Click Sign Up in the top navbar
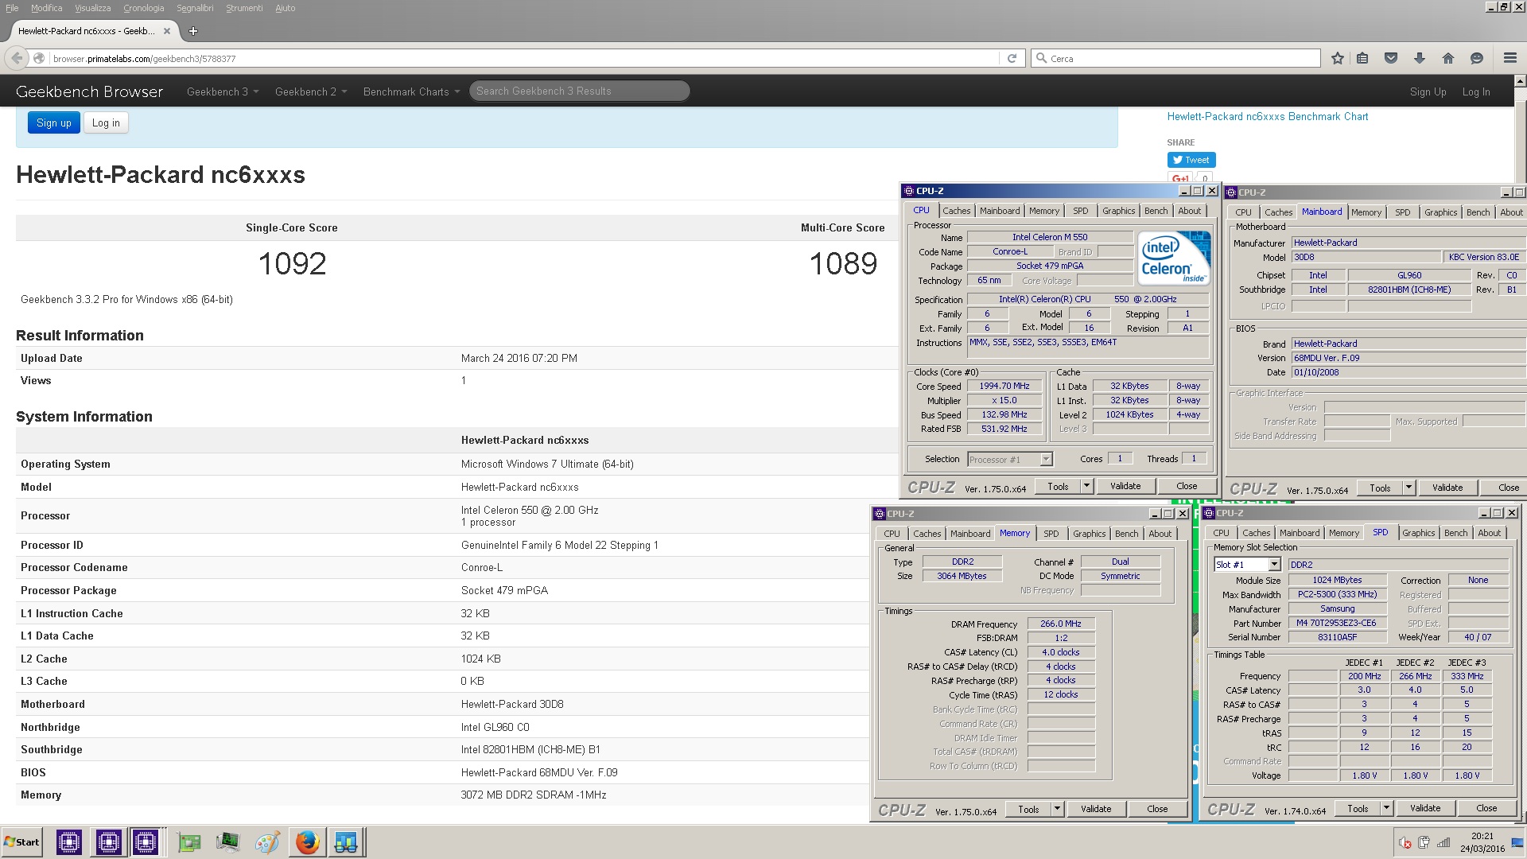1527x859 pixels. tap(1428, 91)
